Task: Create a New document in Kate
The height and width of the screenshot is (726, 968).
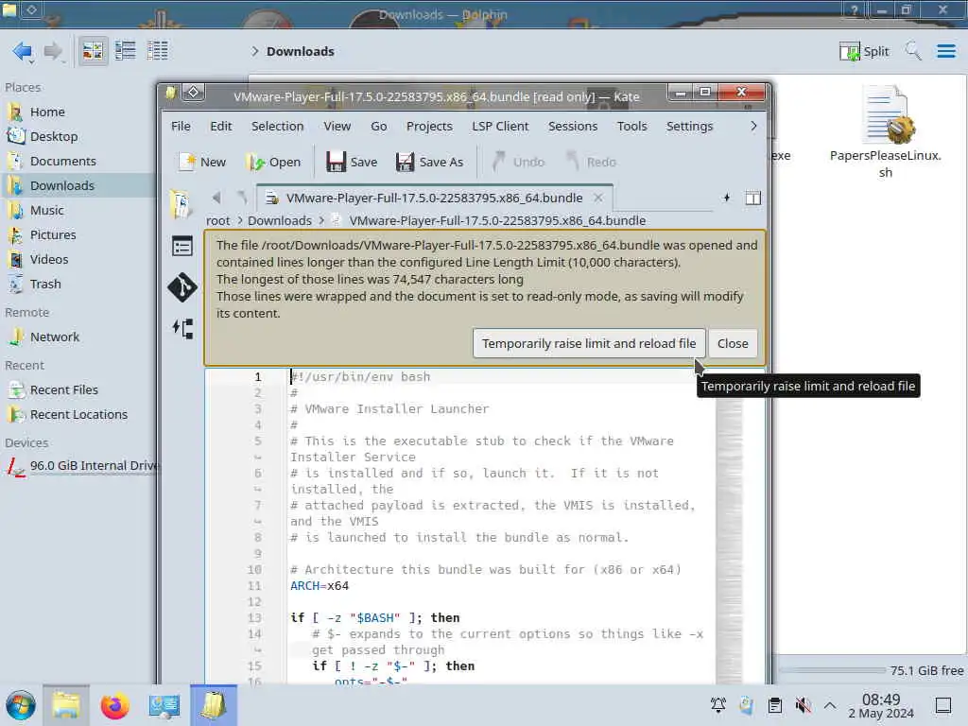Action: 202,162
